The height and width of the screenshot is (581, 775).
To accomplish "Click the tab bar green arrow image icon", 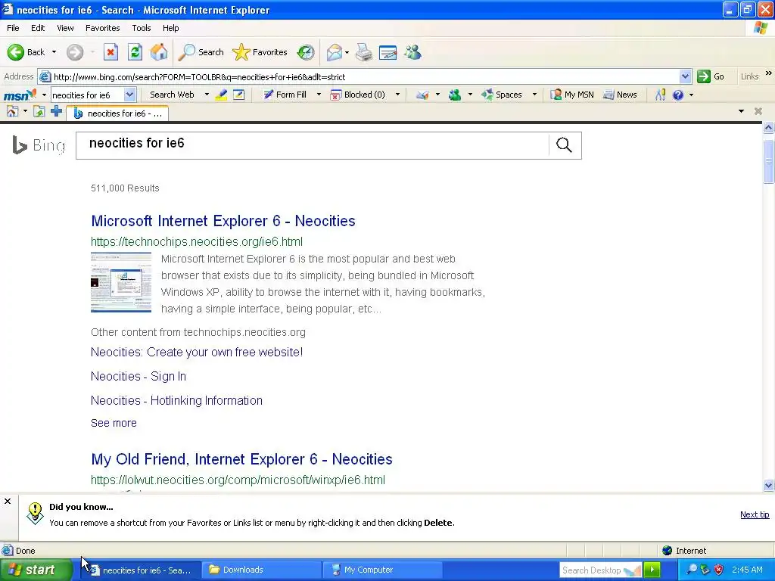I will 39,112.
